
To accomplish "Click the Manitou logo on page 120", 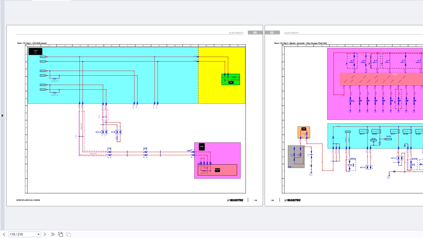I will 292,200.
